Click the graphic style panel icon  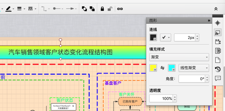point(218,32)
